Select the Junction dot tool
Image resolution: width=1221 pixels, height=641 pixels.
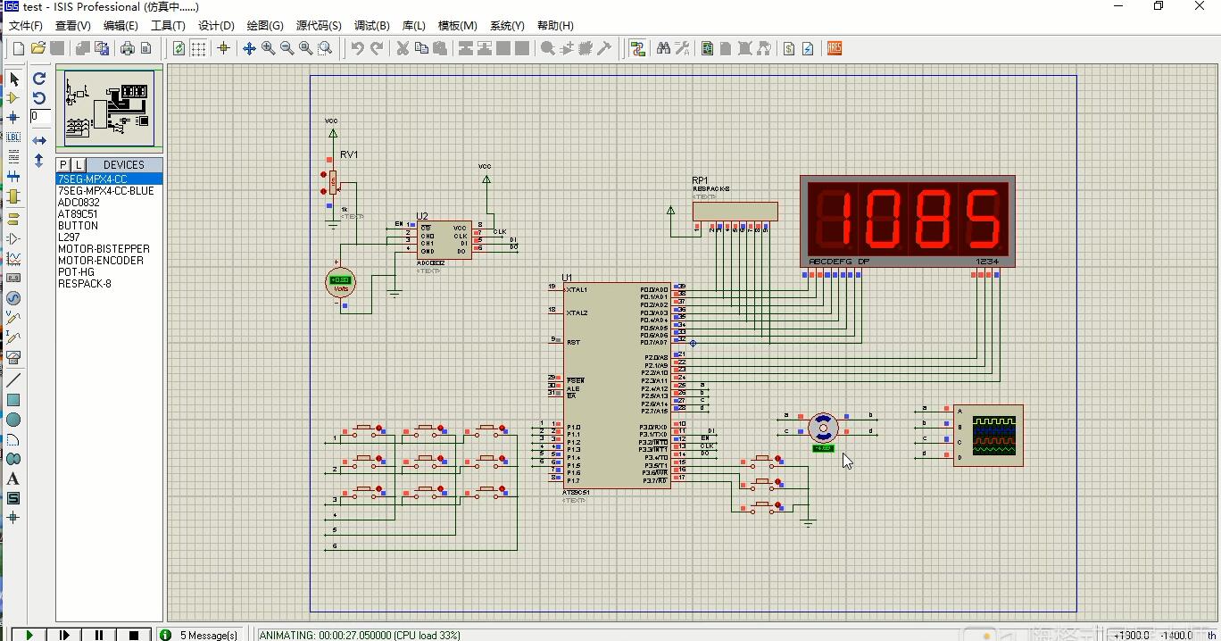pos(13,117)
